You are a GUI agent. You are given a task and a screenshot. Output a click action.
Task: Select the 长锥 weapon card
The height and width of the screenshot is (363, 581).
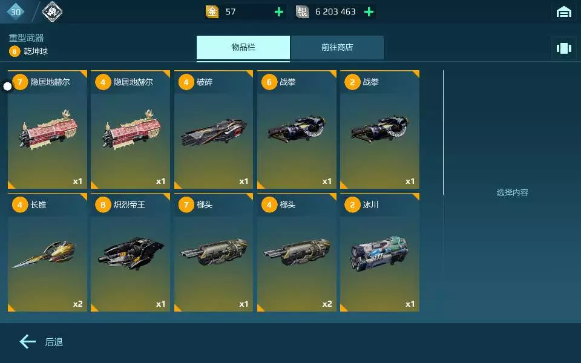47,252
